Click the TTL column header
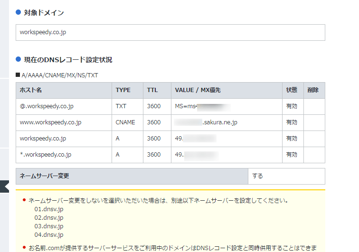This screenshot has height=252, width=359. pos(152,90)
